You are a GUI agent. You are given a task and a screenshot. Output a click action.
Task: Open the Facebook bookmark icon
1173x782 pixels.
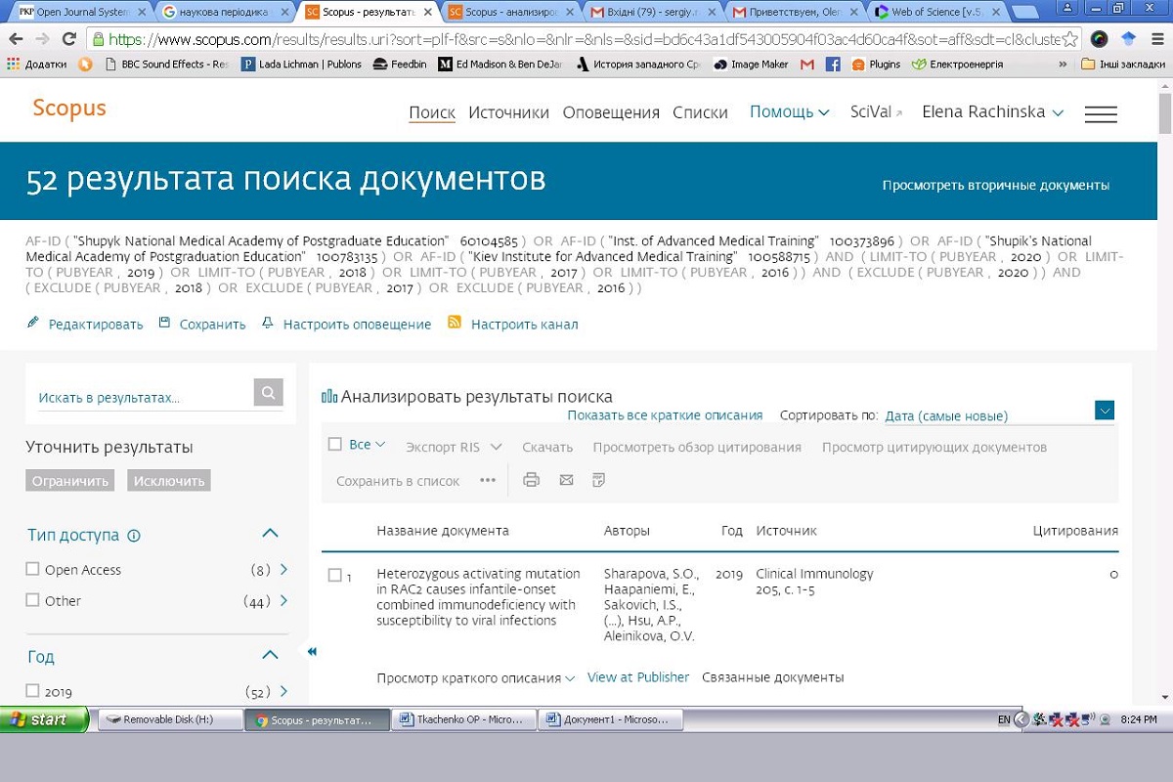pyautogui.click(x=833, y=65)
